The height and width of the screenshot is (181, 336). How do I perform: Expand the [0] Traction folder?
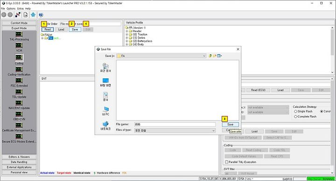126,34
